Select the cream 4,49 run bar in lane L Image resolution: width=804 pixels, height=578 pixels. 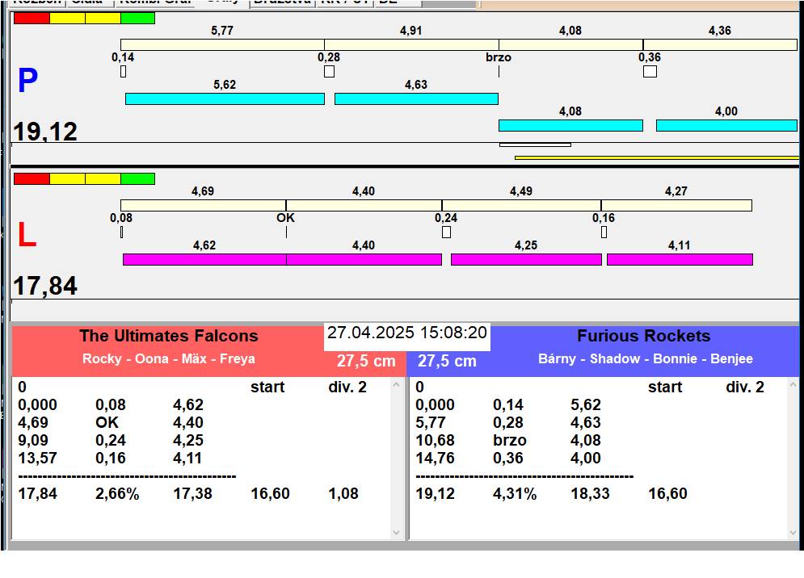pyautogui.click(x=521, y=206)
